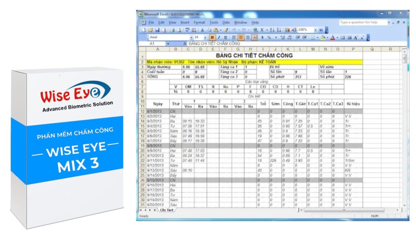This screenshot has height=234, width=416.
Task: Open the Format menu
Action: point(199,23)
